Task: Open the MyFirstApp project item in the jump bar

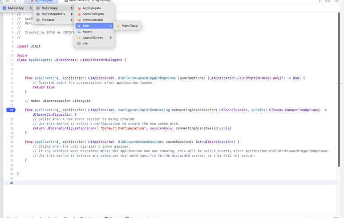Action: click(x=16, y=8)
